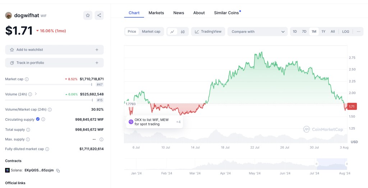Click the plus icon on Track in portfolio

[x=97, y=63]
